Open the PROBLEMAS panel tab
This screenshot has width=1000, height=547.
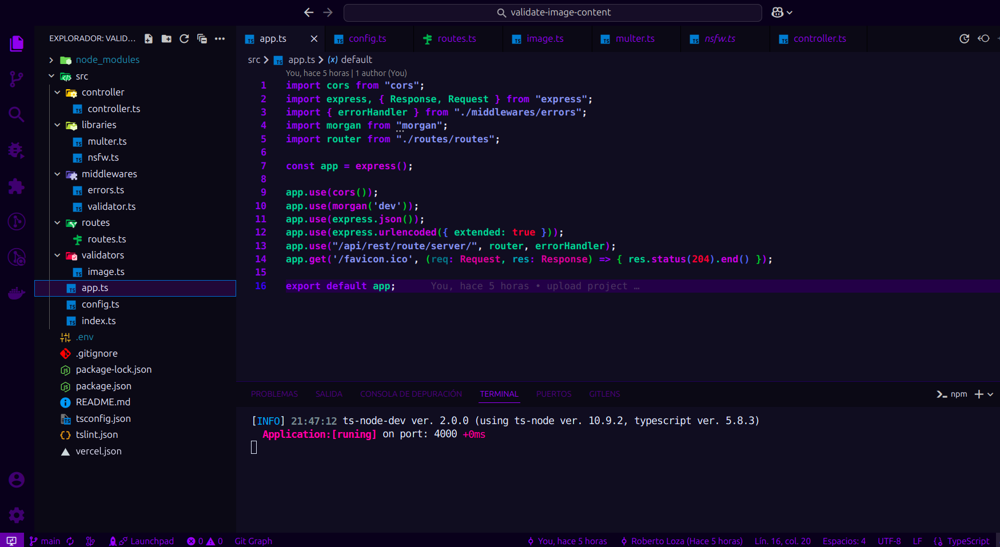274,394
